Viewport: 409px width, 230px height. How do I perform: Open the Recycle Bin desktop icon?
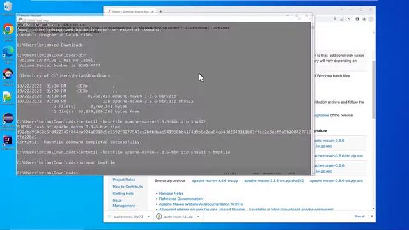(x=8, y=6)
